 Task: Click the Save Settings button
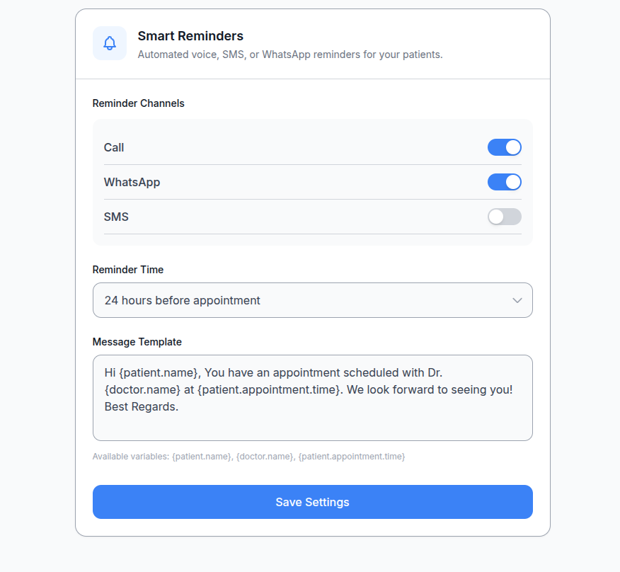coord(312,502)
